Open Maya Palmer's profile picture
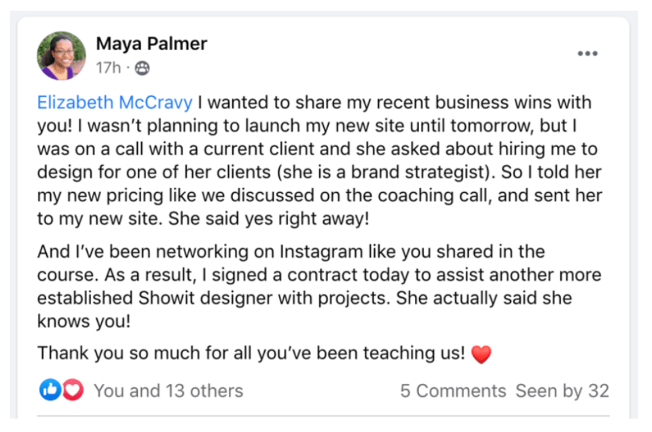 point(62,56)
